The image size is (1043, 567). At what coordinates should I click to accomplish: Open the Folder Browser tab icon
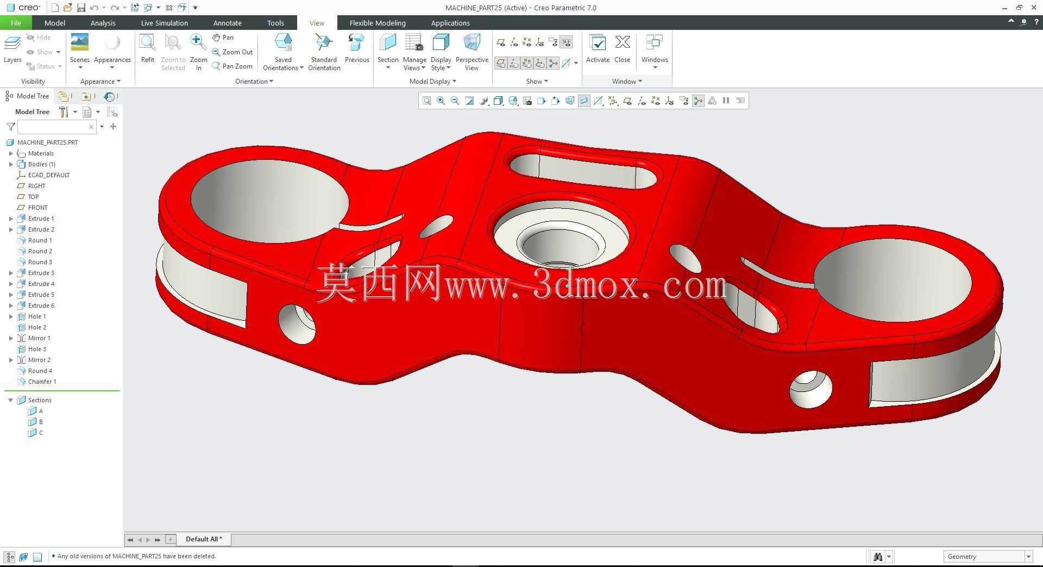pos(64,96)
